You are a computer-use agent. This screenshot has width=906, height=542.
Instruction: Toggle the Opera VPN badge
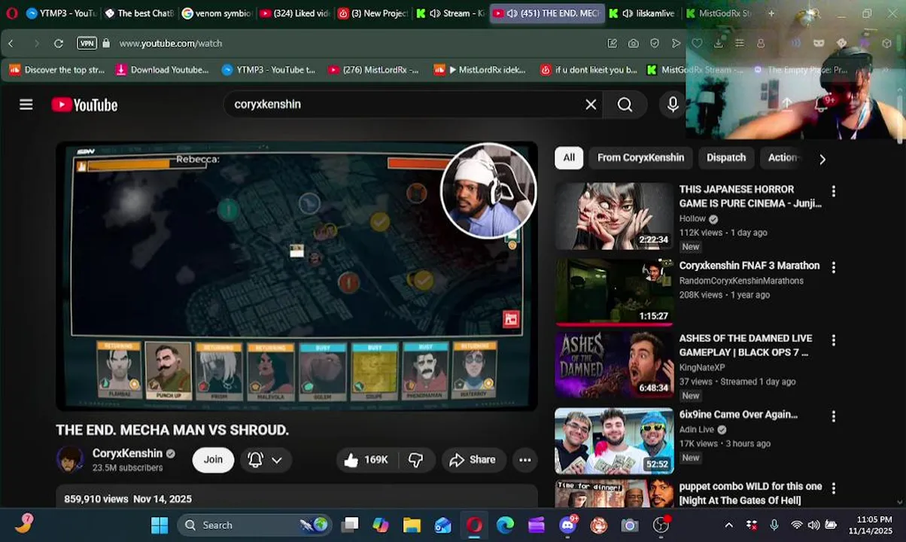click(x=87, y=44)
